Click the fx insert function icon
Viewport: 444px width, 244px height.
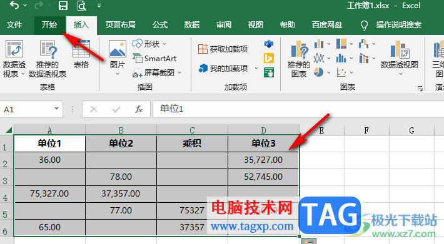(x=139, y=109)
